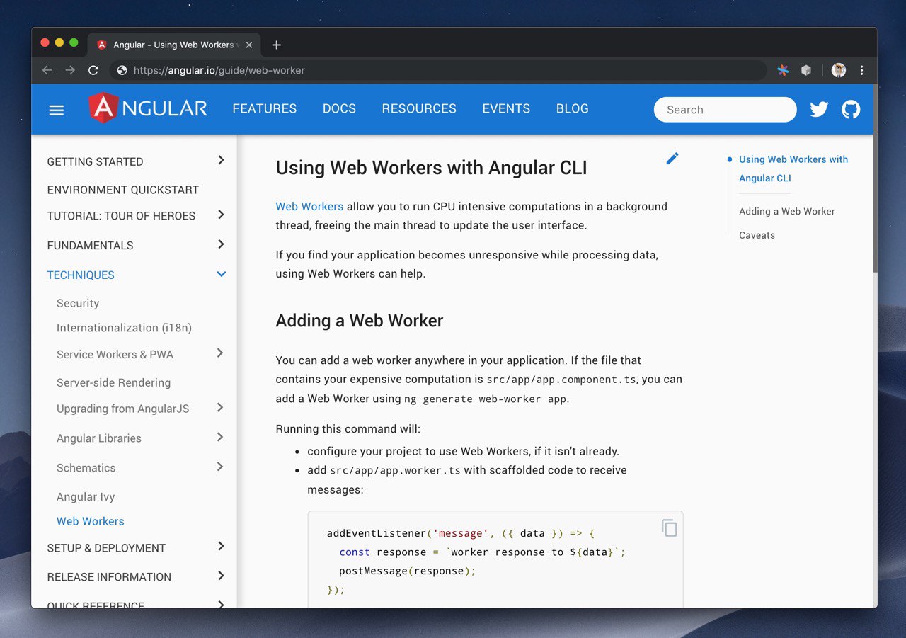This screenshot has height=638, width=906.
Task: Click 'postMessage(response);' code line
Action: coord(407,571)
